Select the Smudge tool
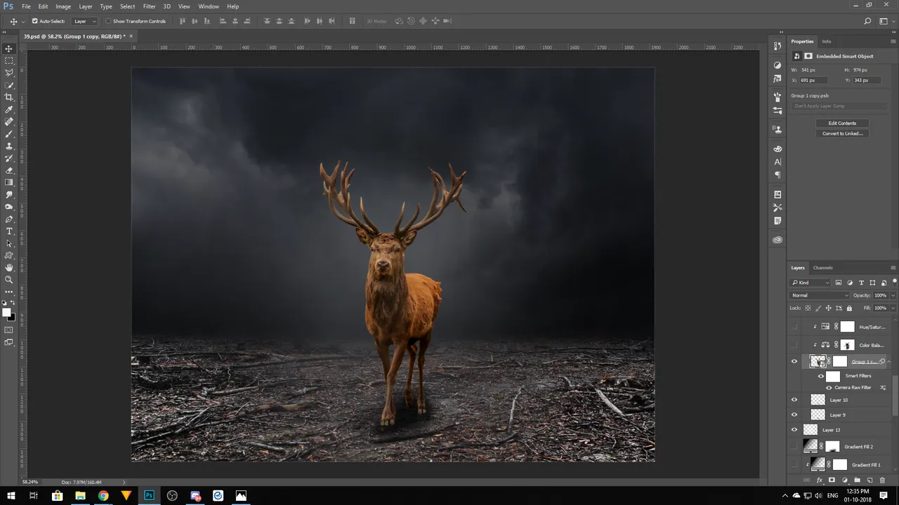This screenshot has height=505, width=899. tap(9, 194)
